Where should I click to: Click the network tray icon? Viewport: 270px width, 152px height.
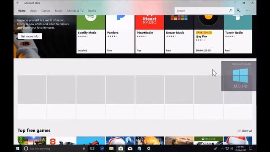tap(227, 148)
